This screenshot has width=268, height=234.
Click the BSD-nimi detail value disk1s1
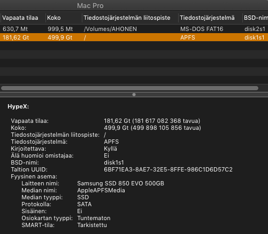tap(114, 162)
